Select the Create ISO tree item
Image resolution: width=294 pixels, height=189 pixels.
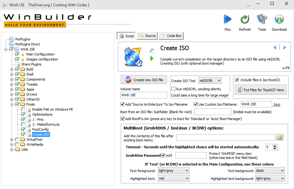point(41,134)
